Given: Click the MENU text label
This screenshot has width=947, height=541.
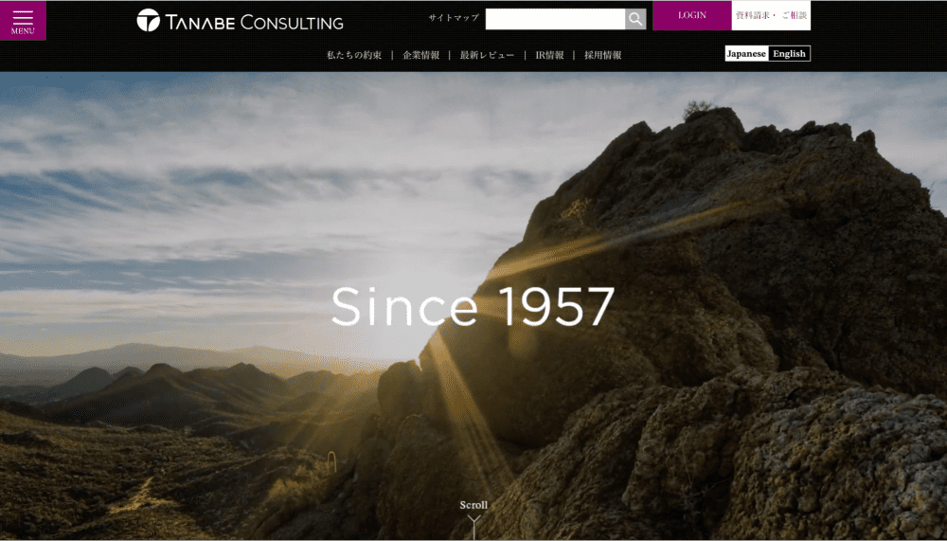Looking at the screenshot, I should click(x=23, y=31).
